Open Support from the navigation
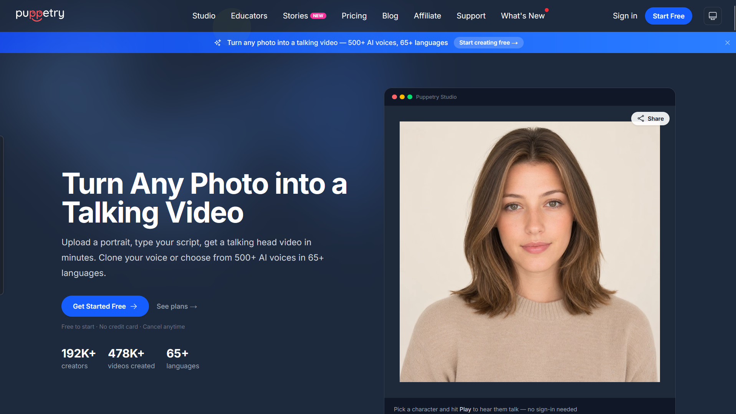 point(471,16)
